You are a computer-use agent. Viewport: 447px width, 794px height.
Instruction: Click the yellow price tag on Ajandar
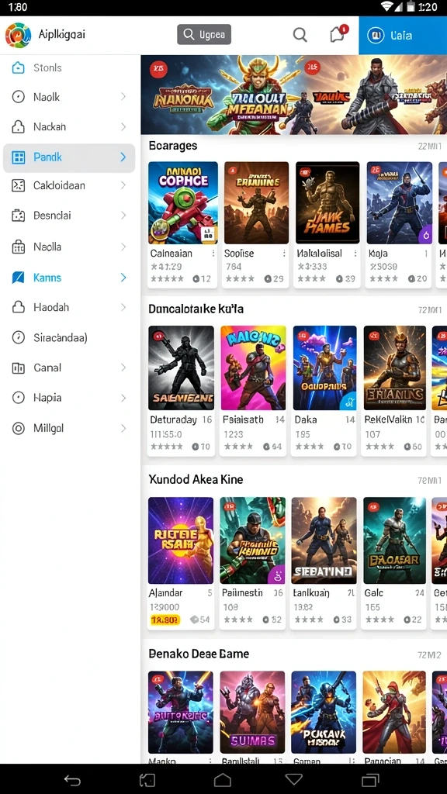pyautogui.click(x=165, y=620)
